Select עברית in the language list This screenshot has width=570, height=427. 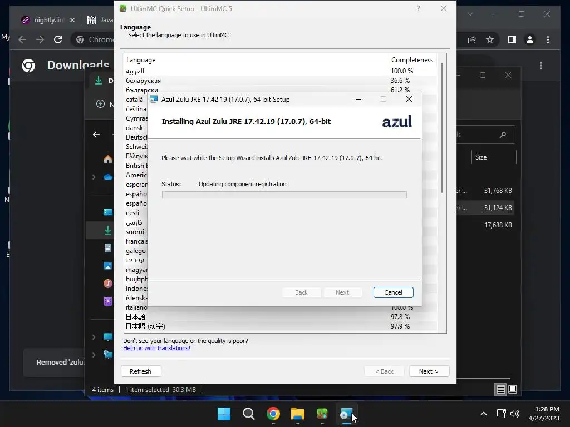pos(135,260)
